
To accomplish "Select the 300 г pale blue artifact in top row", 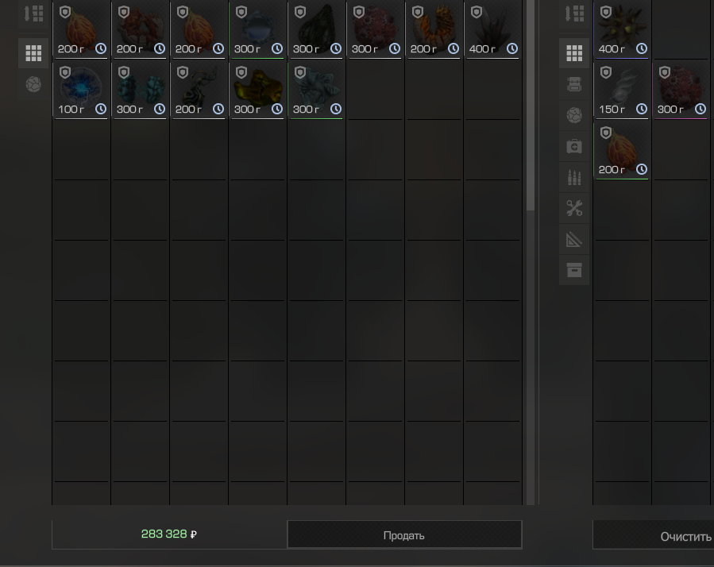I will [x=257, y=29].
